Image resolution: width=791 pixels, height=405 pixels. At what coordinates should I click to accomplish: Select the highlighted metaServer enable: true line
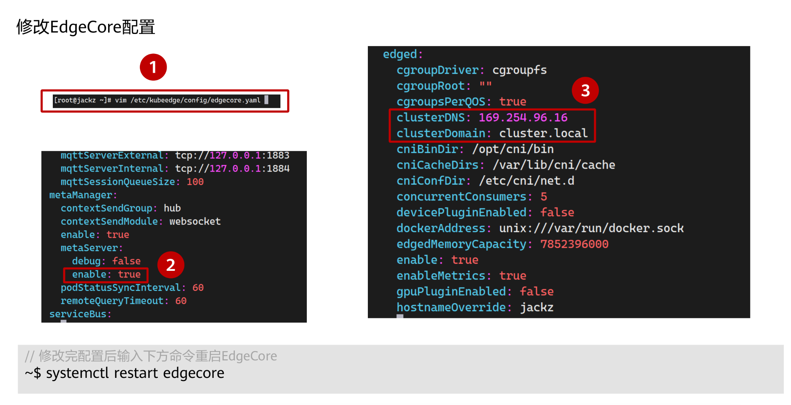pos(106,274)
